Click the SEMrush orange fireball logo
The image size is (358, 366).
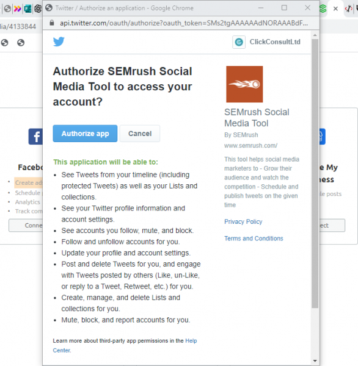point(244,84)
